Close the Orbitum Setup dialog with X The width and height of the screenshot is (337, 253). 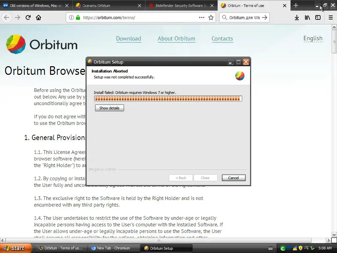(x=246, y=62)
